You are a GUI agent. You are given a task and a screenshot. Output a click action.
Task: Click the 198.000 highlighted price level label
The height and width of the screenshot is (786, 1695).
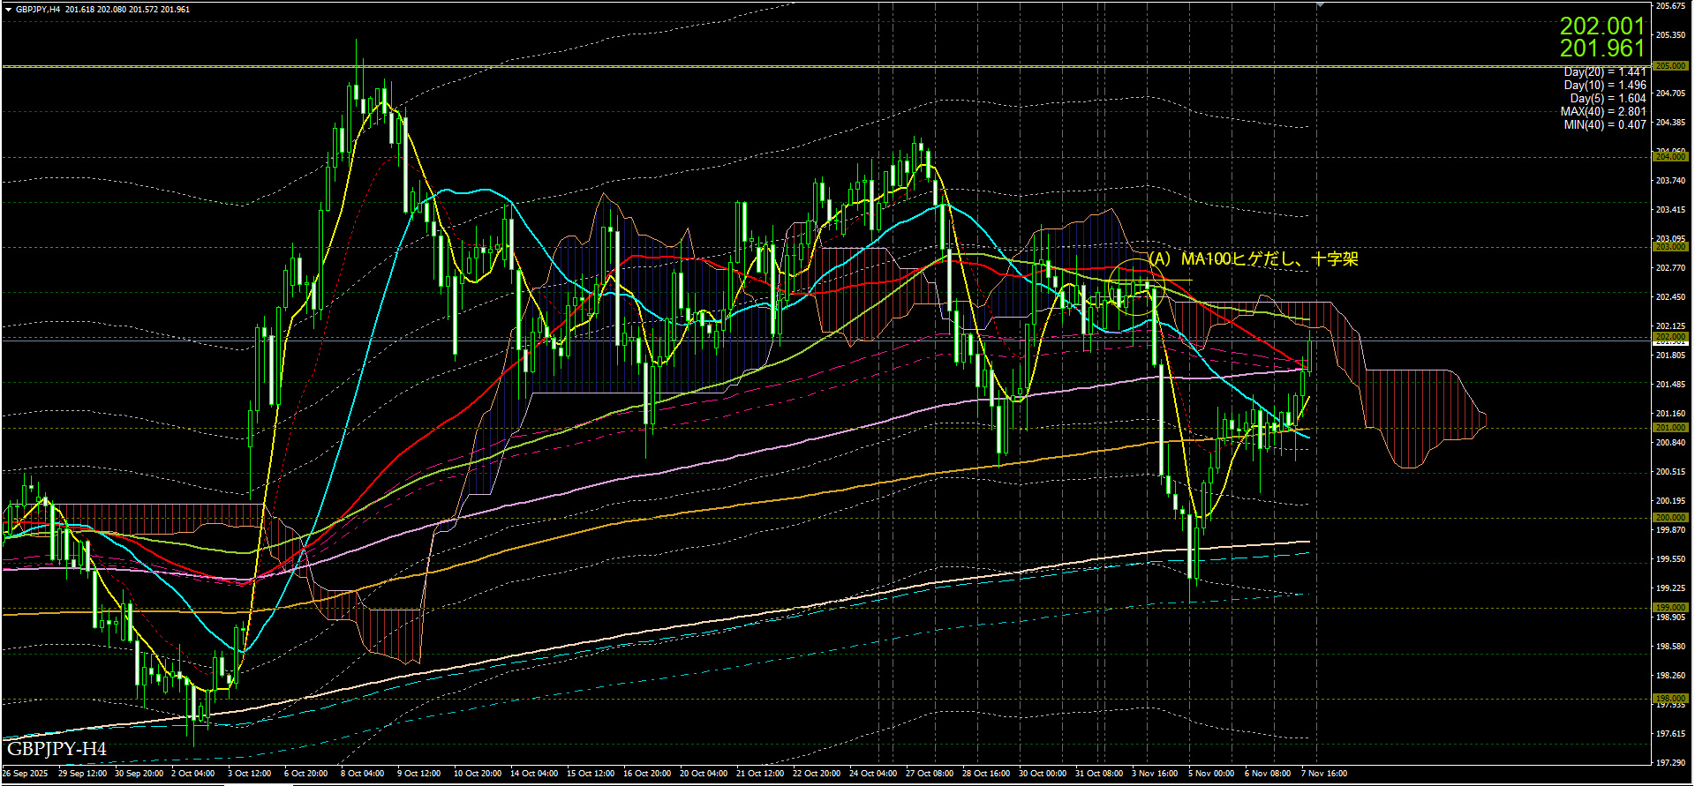click(x=1669, y=699)
